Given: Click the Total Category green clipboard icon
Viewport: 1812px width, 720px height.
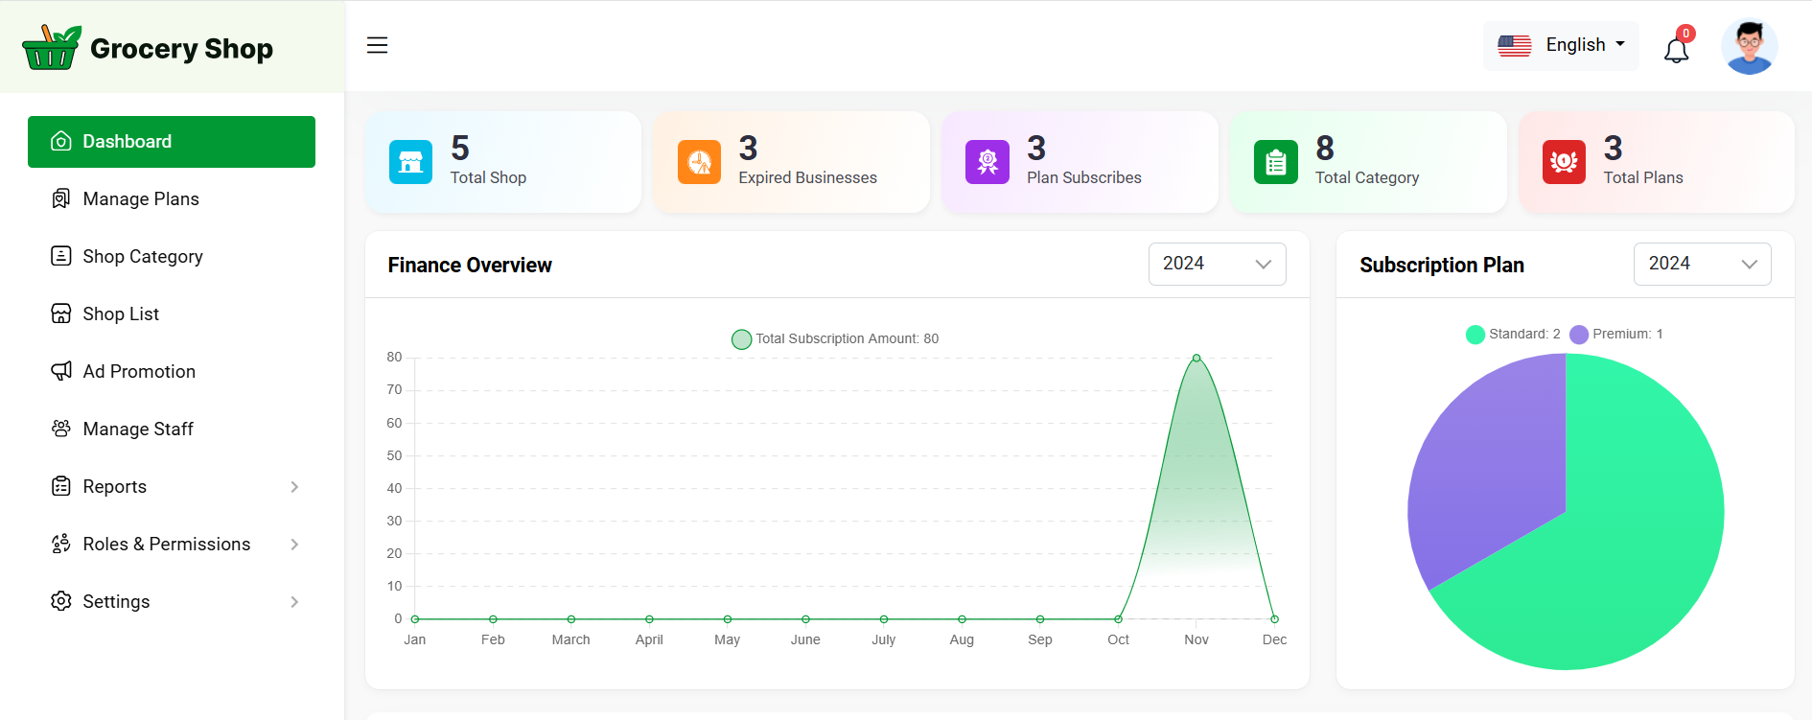Looking at the screenshot, I should tap(1275, 162).
